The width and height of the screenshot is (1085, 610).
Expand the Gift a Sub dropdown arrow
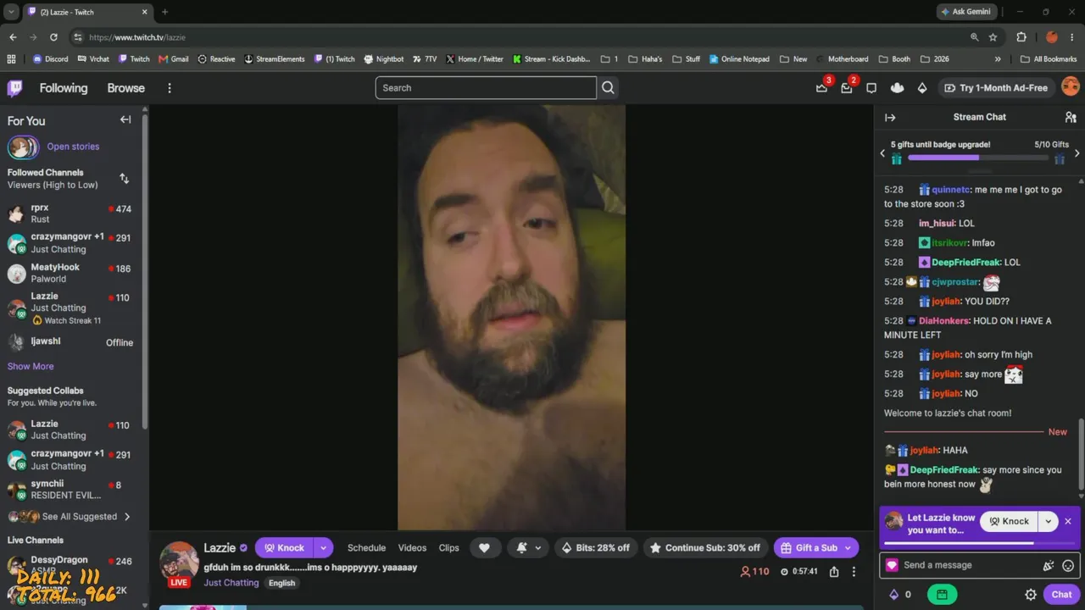pyautogui.click(x=848, y=548)
